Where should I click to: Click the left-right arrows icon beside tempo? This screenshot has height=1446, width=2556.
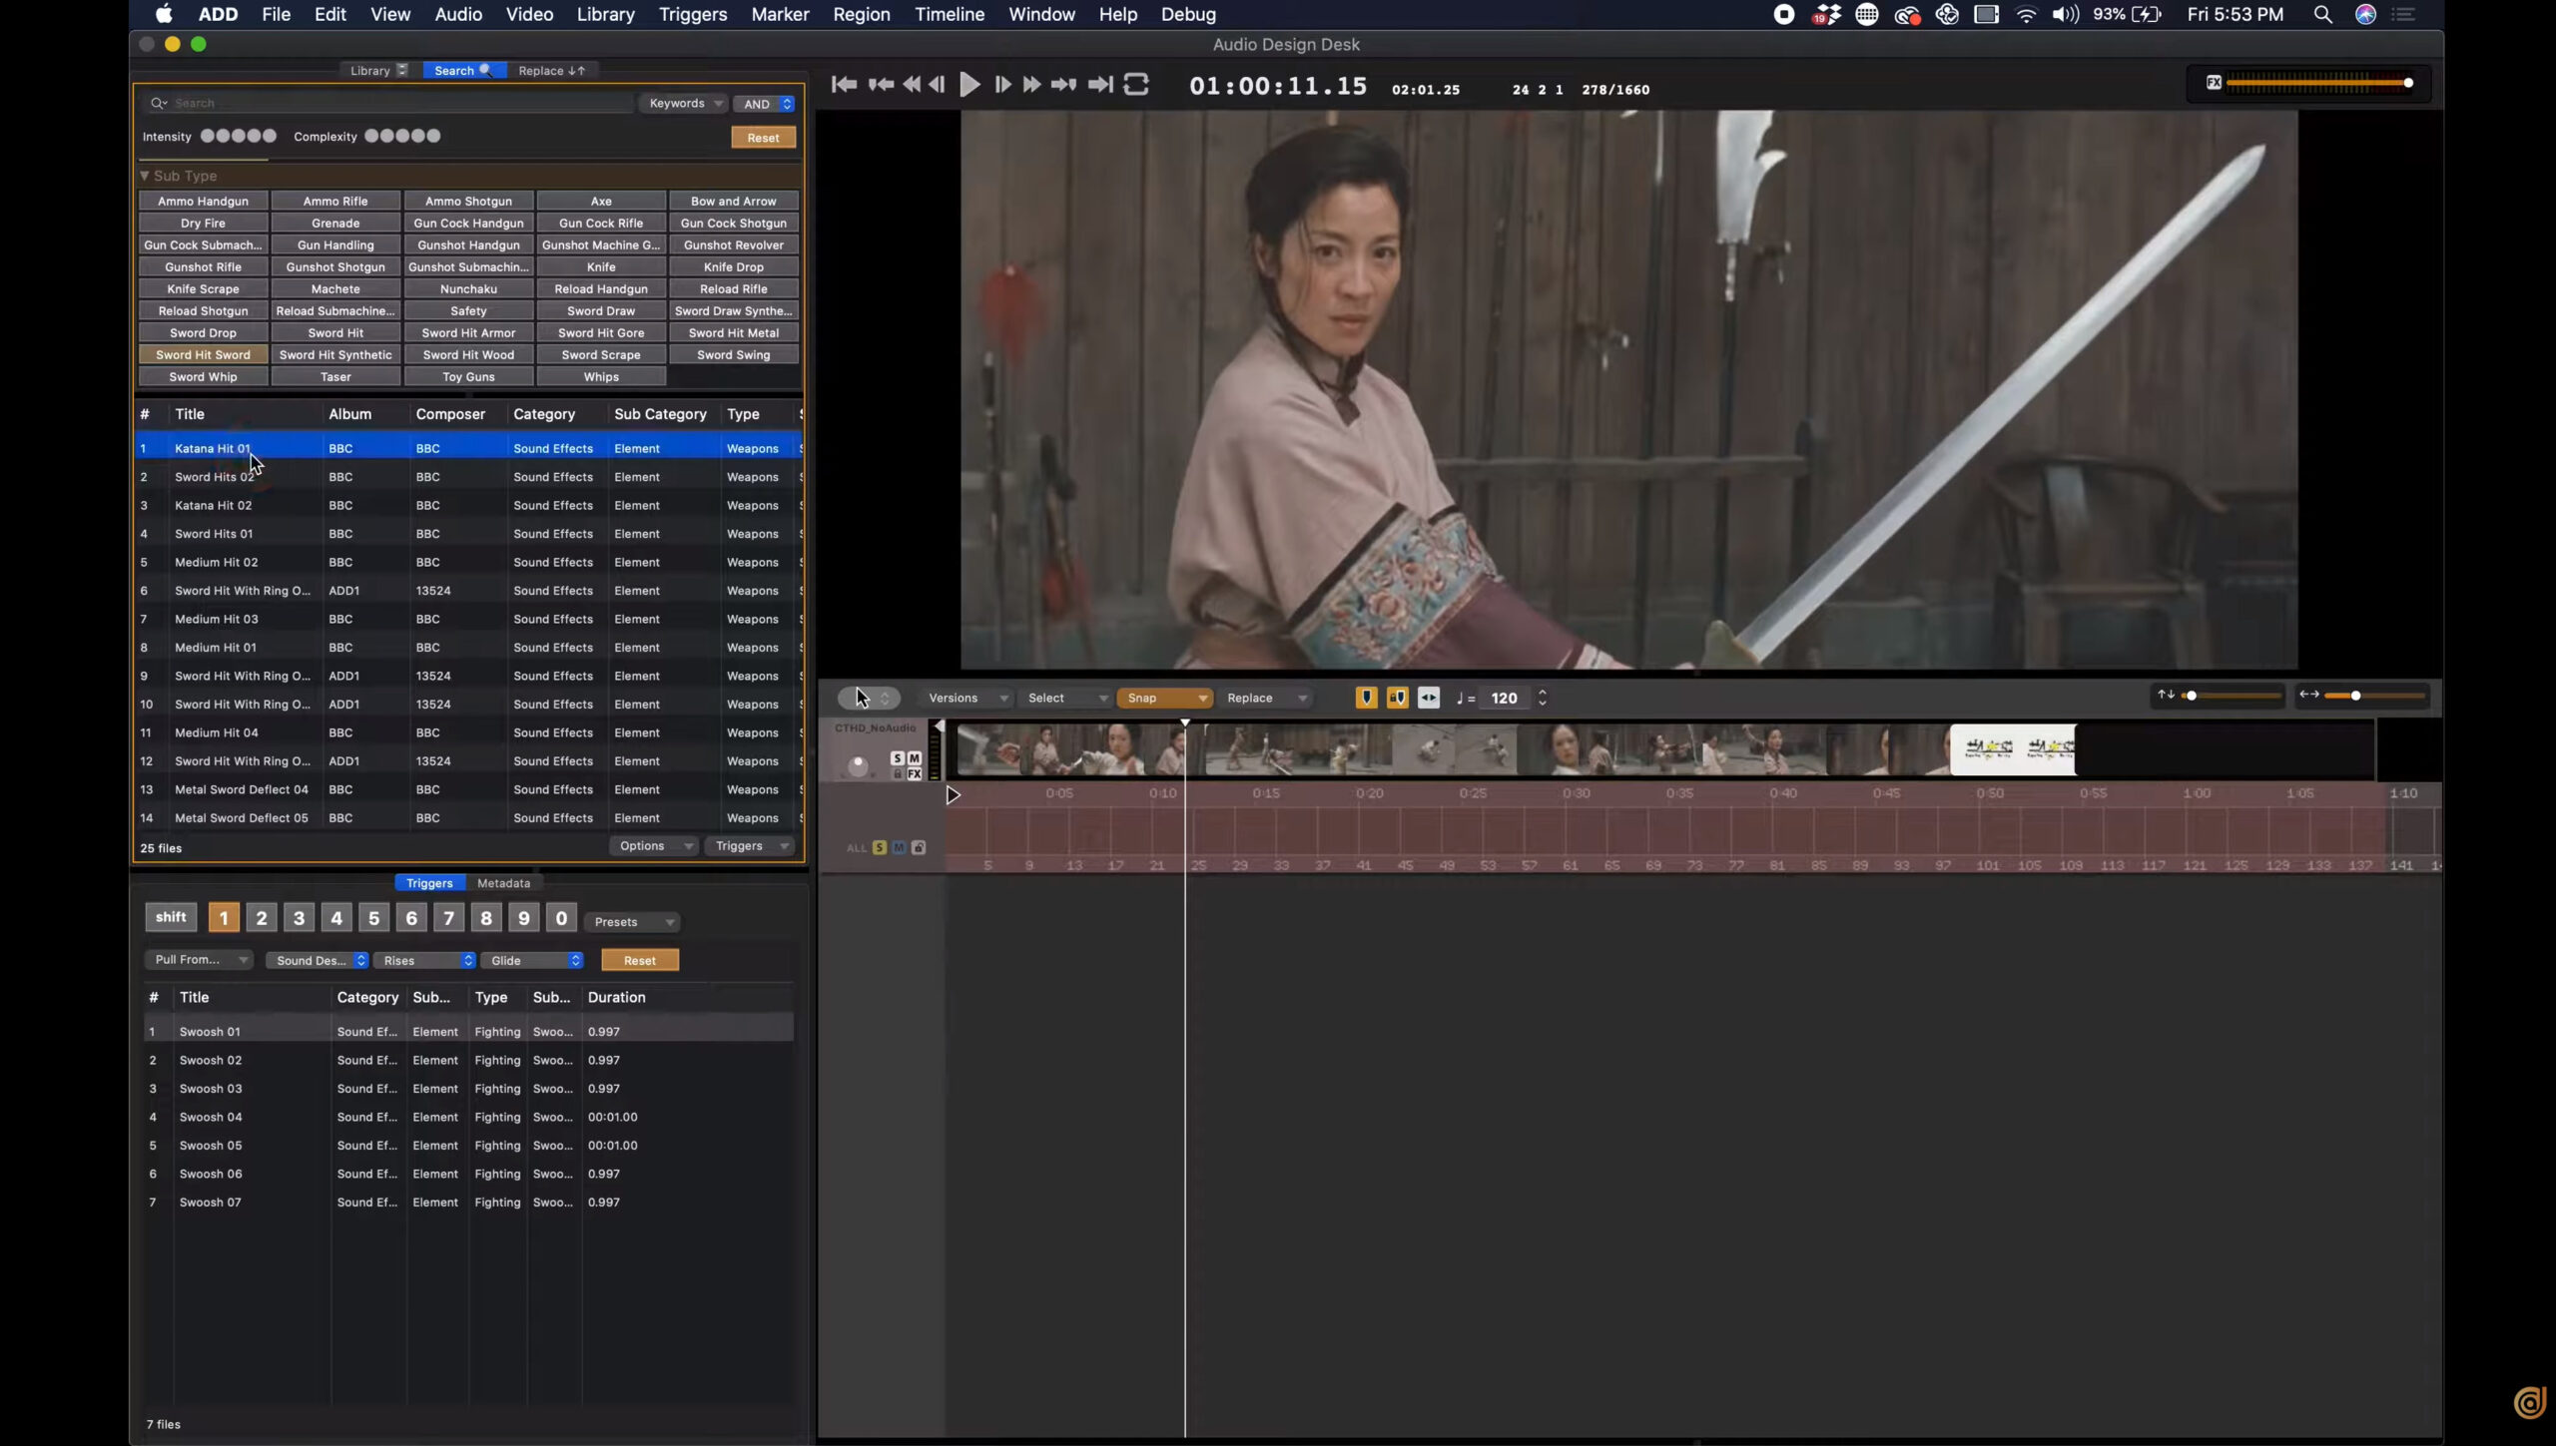point(1429,698)
